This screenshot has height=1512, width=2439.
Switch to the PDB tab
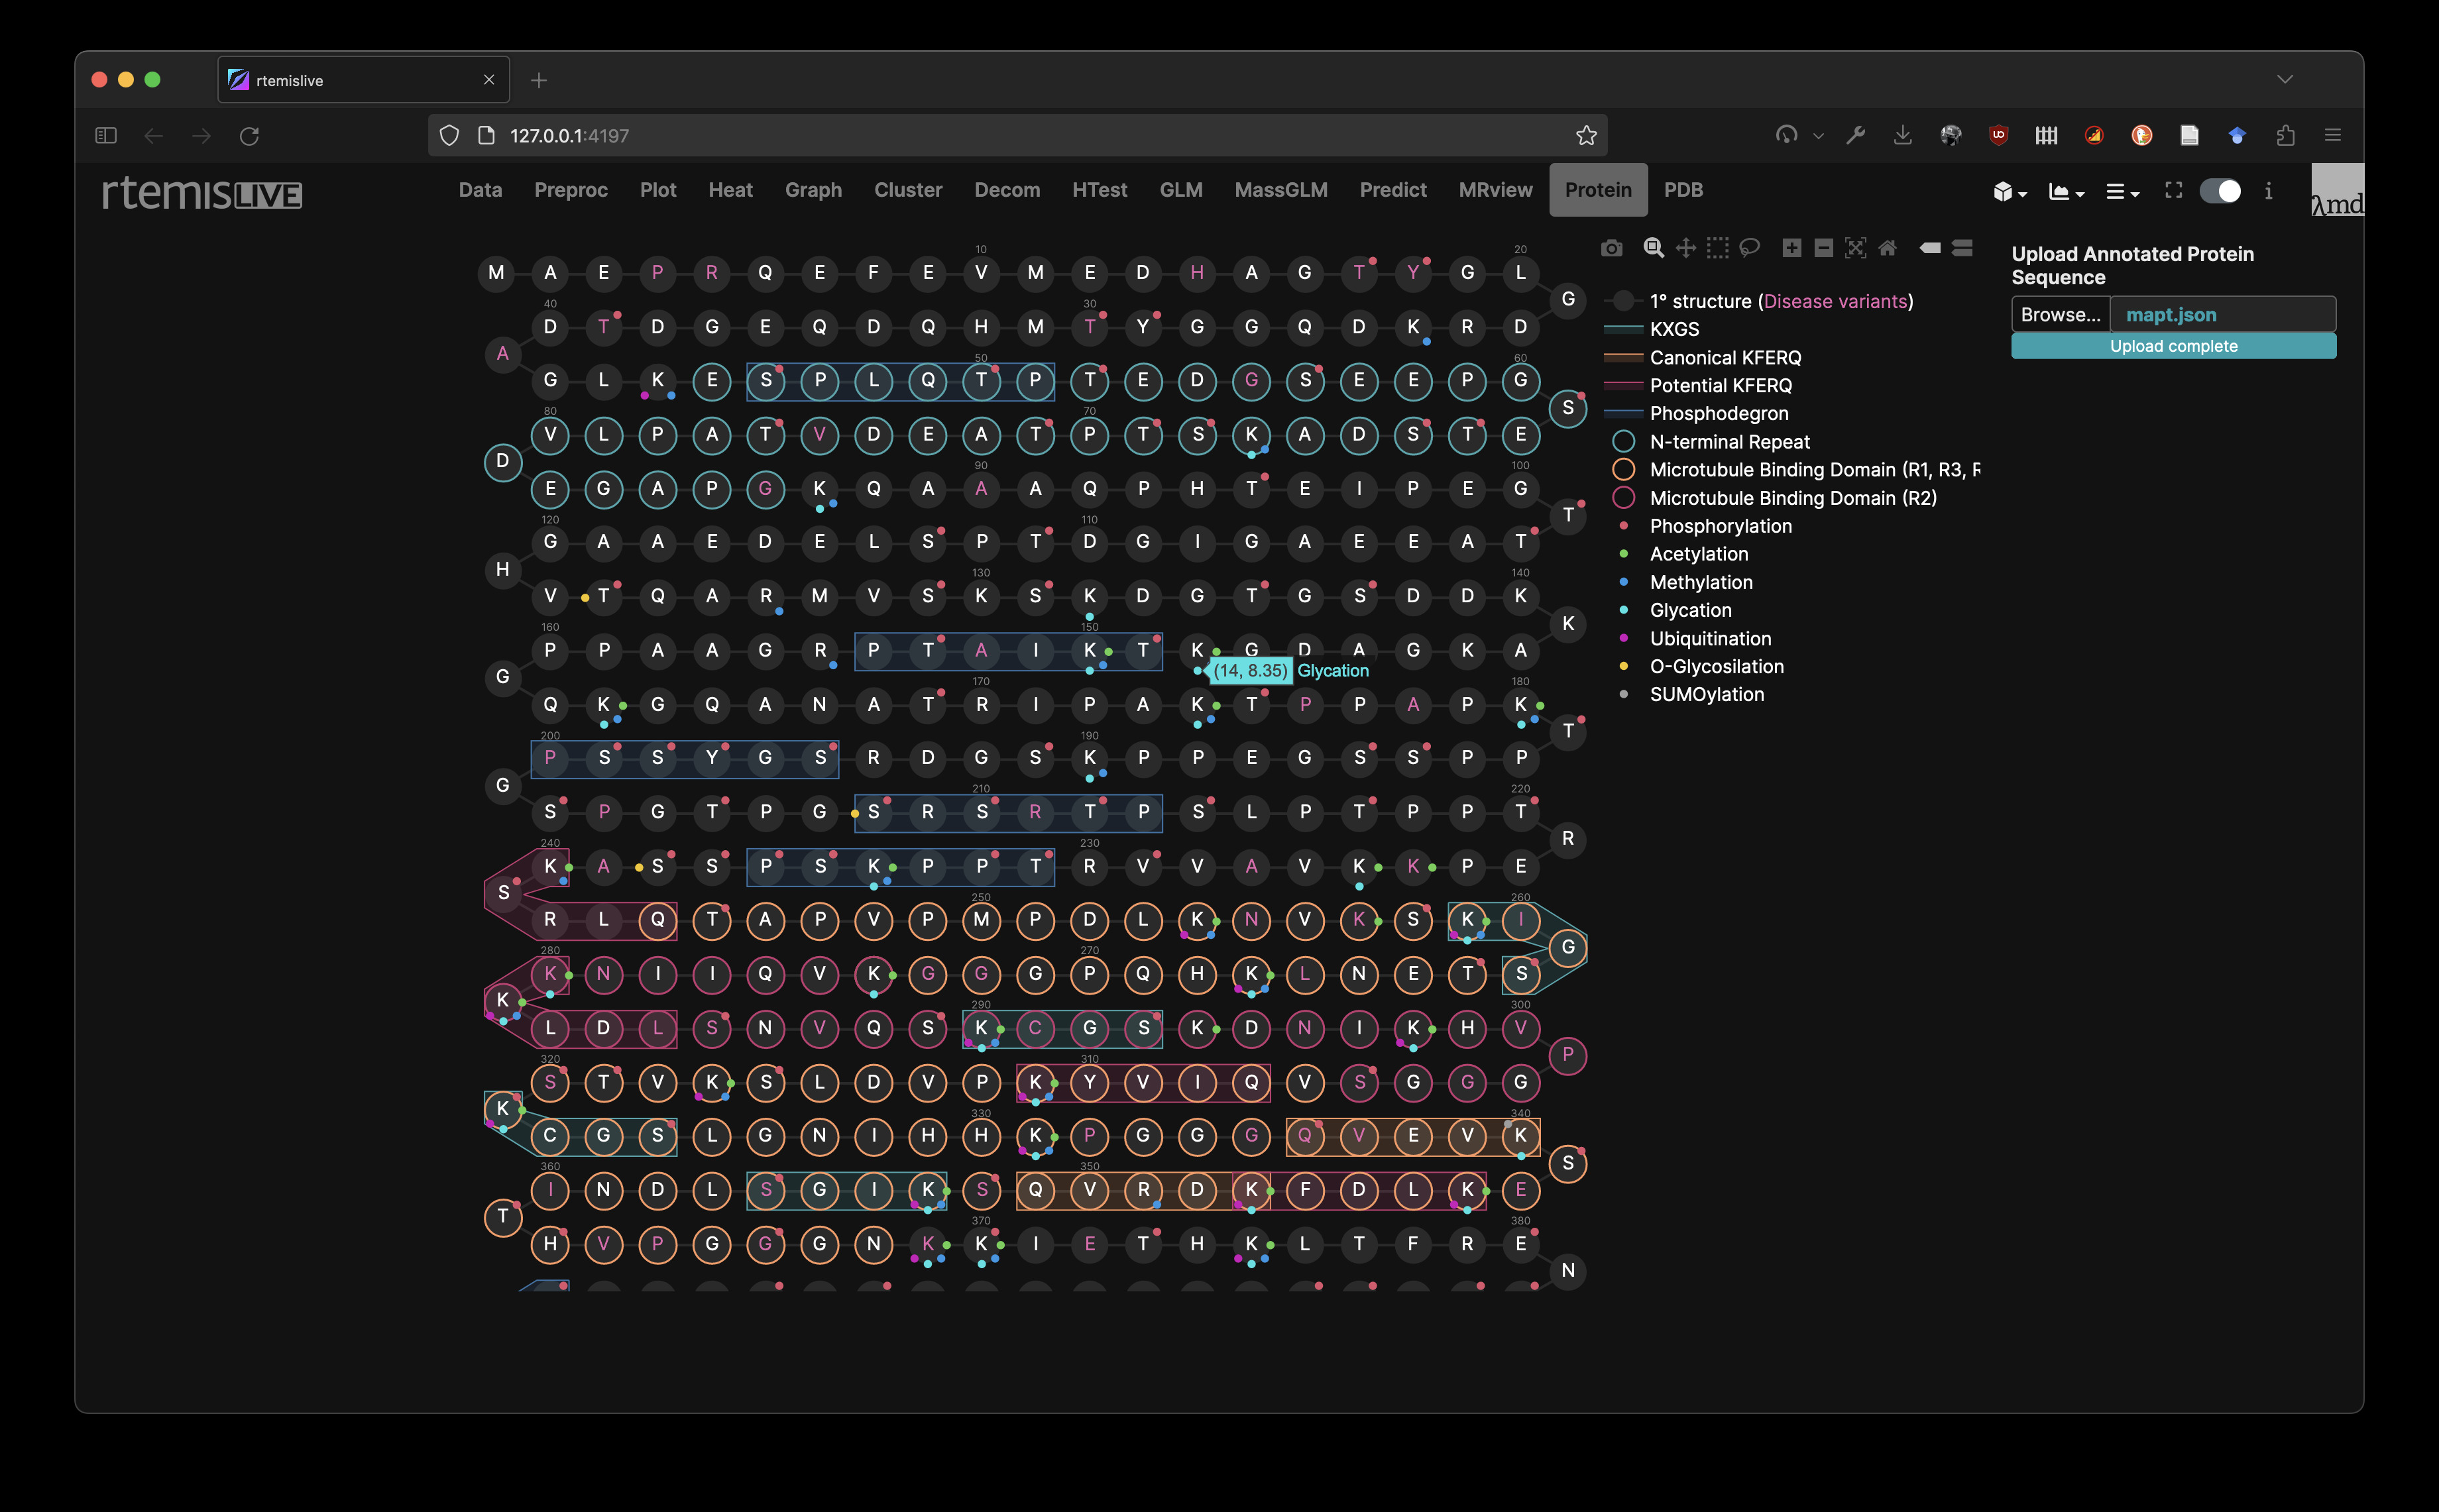pos(1683,190)
